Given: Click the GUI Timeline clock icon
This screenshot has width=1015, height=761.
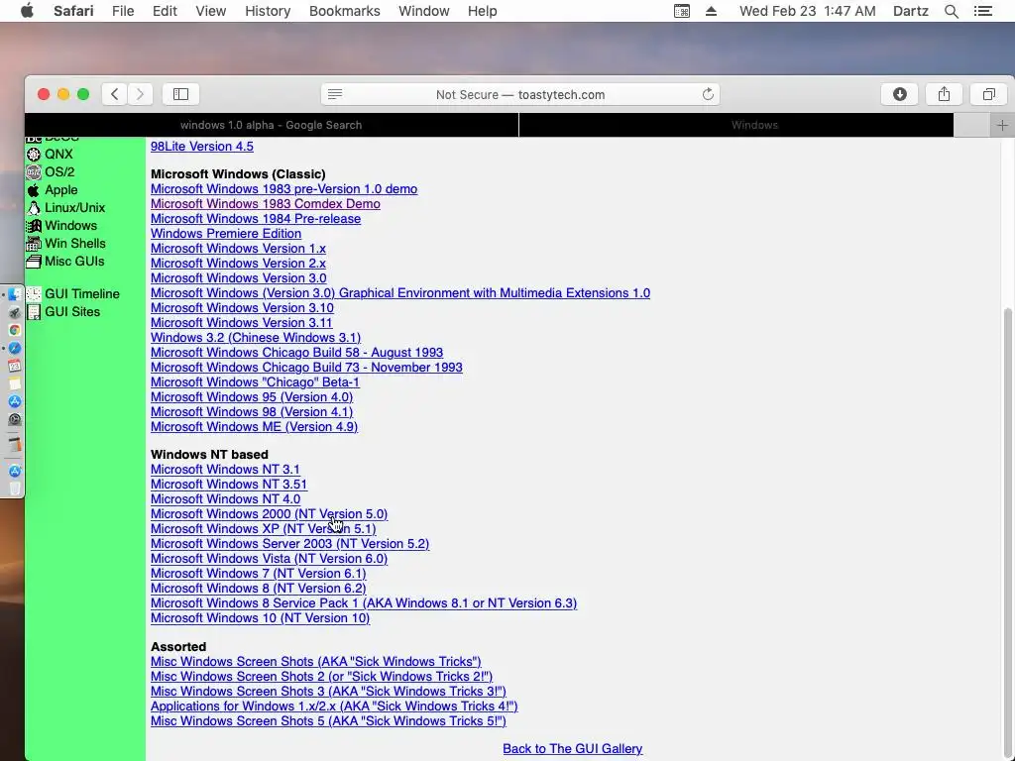Looking at the screenshot, I should tap(33, 293).
